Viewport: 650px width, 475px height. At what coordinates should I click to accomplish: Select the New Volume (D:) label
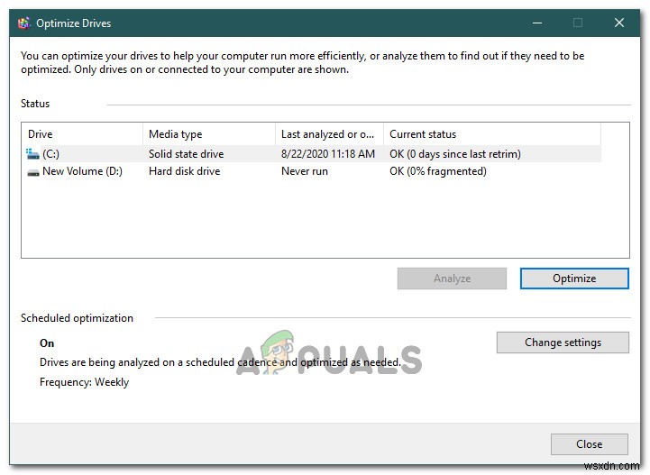coord(83,171)
